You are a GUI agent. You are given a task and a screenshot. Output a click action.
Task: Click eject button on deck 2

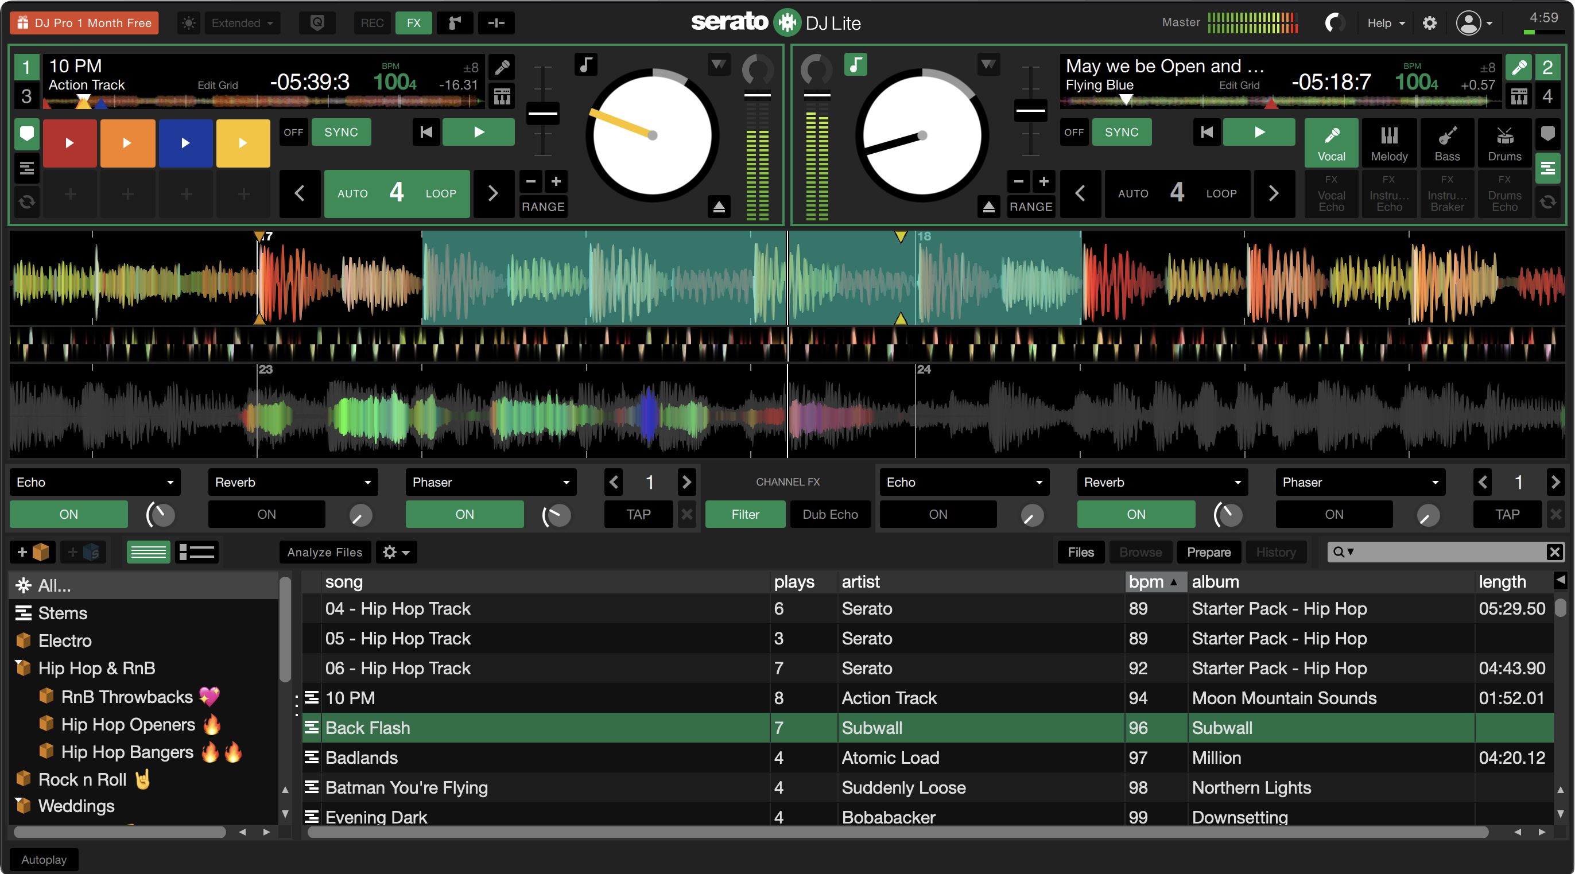(988, 207)
